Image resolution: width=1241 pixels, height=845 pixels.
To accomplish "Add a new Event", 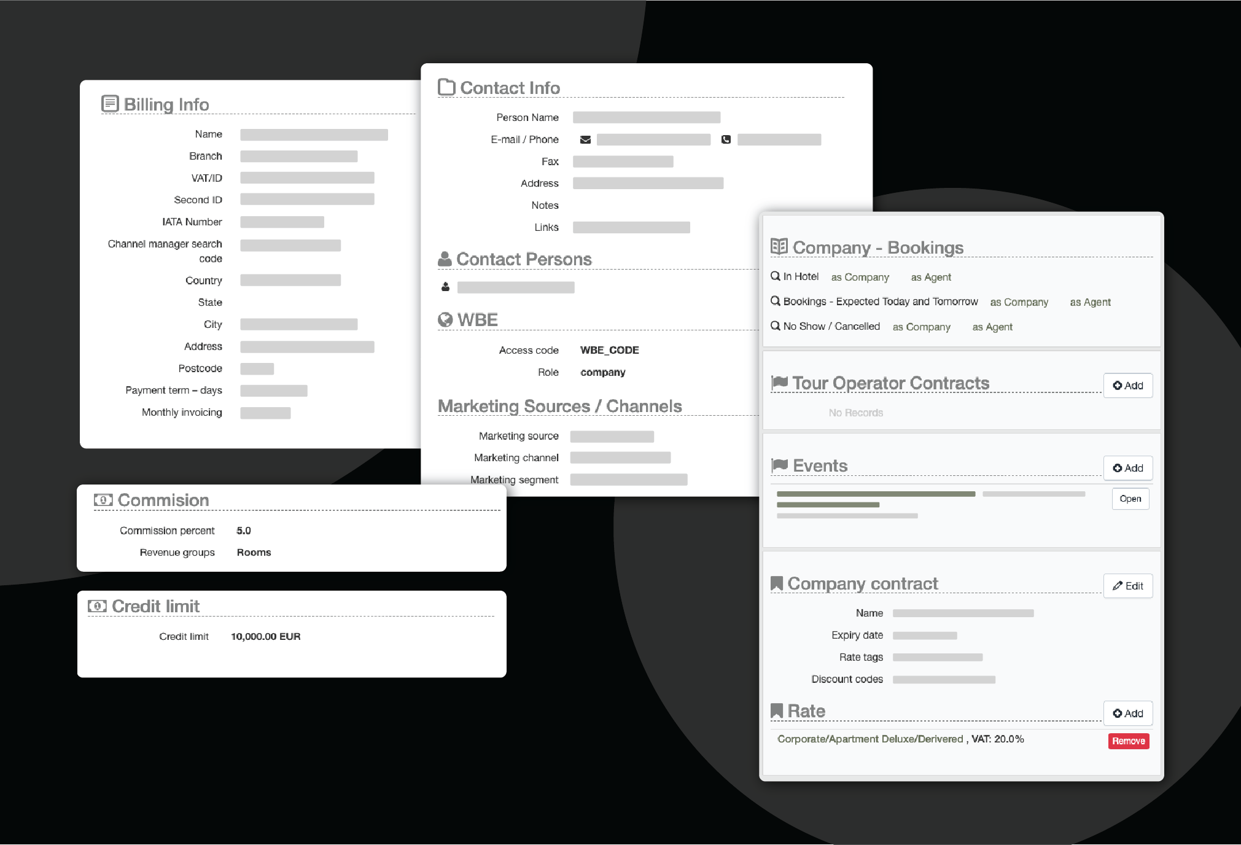I will click(x=1127, y=468).
